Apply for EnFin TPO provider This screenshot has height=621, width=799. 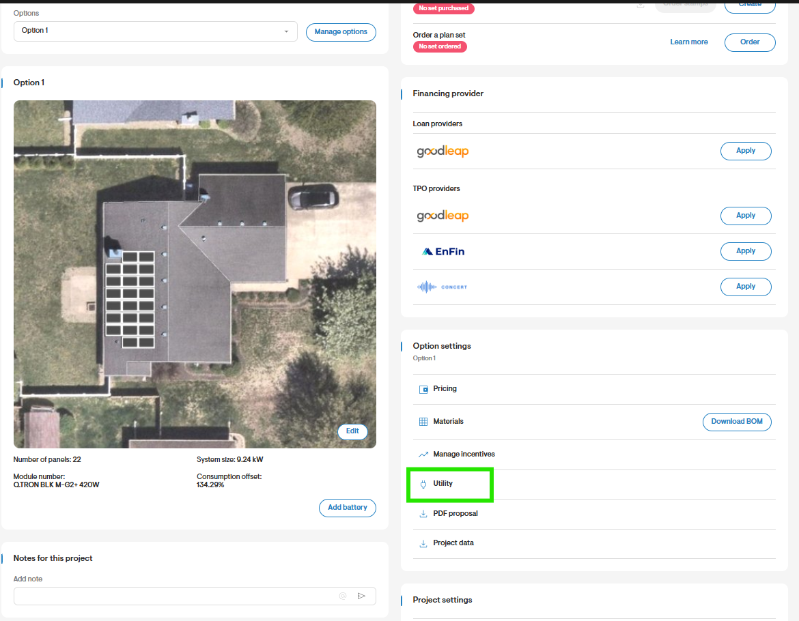pyautogui.click(x=746, y=251)
